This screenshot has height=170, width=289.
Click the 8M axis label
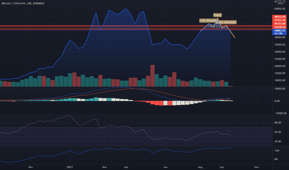coord(276,159)
